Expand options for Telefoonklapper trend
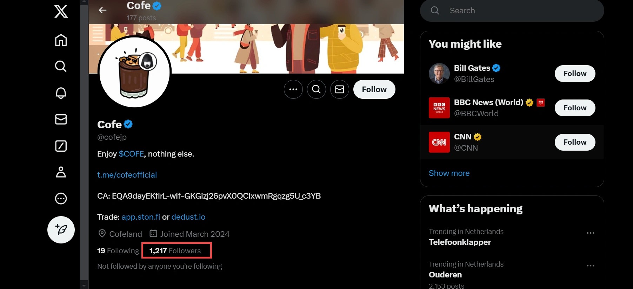 tap(590, 233)
